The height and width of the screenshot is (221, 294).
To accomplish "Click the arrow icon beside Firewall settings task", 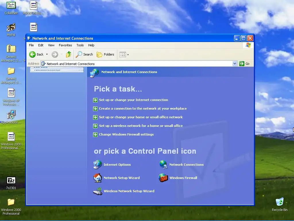I will (95, 135).
